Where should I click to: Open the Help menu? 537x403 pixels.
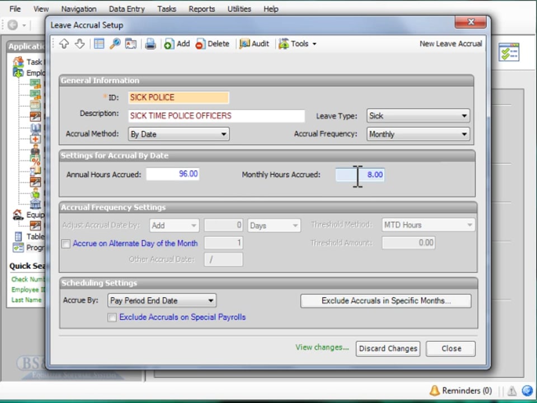coord(271,9)
